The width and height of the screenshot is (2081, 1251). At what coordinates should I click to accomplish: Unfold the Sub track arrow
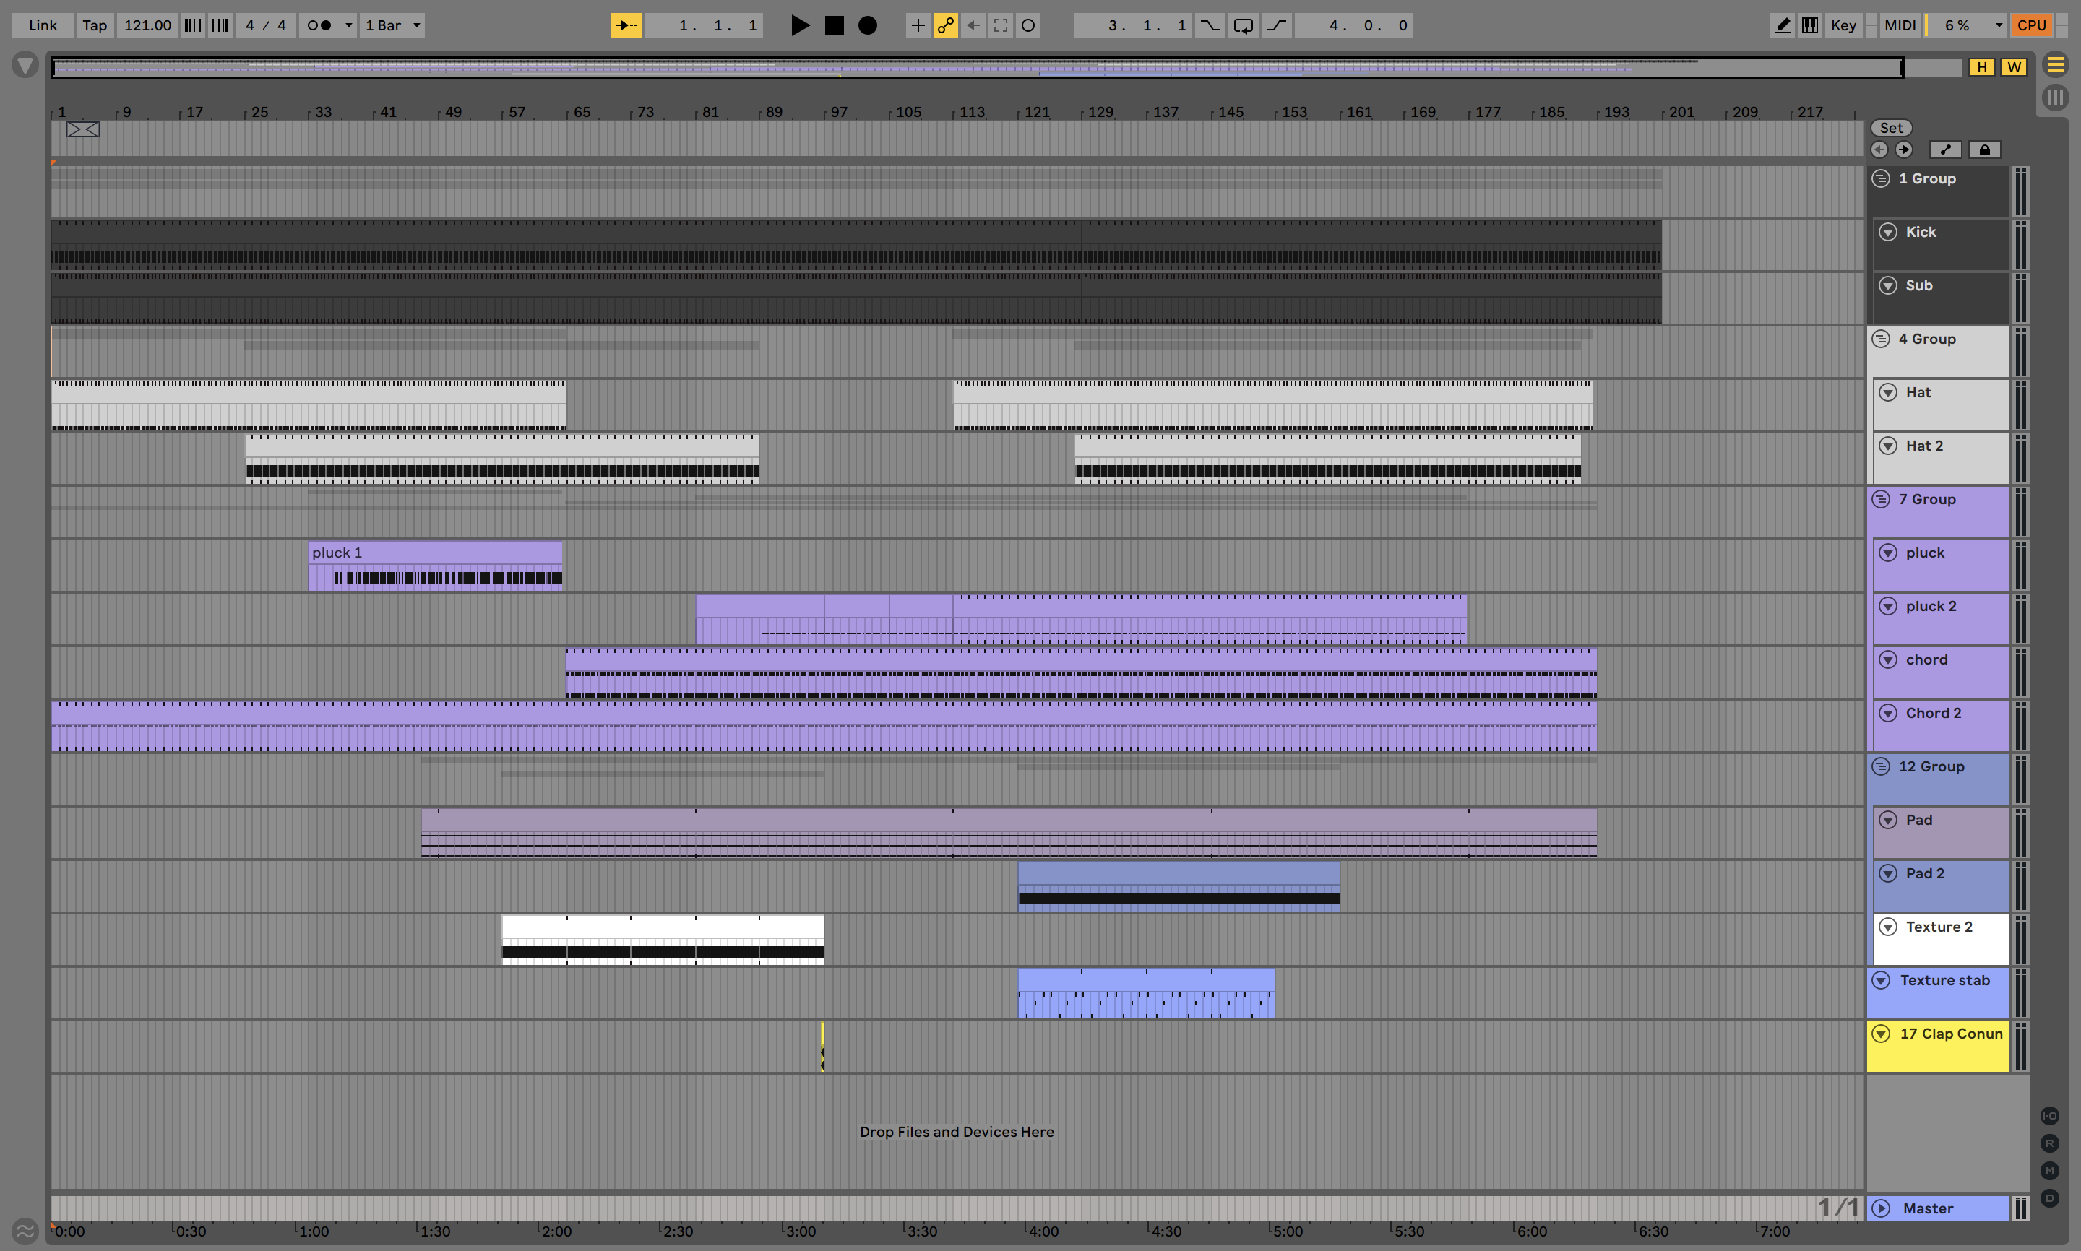coord(1889,286)
